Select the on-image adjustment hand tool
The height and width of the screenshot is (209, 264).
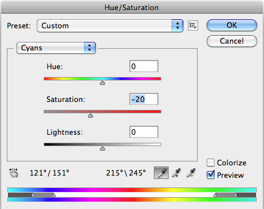pos(14,173)
